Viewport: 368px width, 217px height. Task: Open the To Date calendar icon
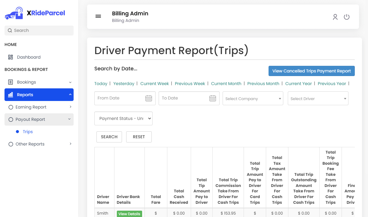click(x=213, y=98)
